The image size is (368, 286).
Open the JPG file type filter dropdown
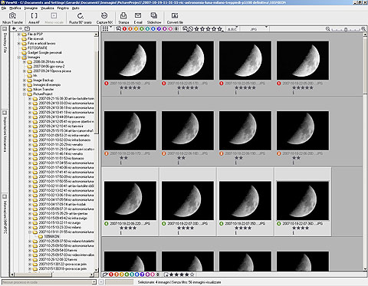click(x=255, y=29)
